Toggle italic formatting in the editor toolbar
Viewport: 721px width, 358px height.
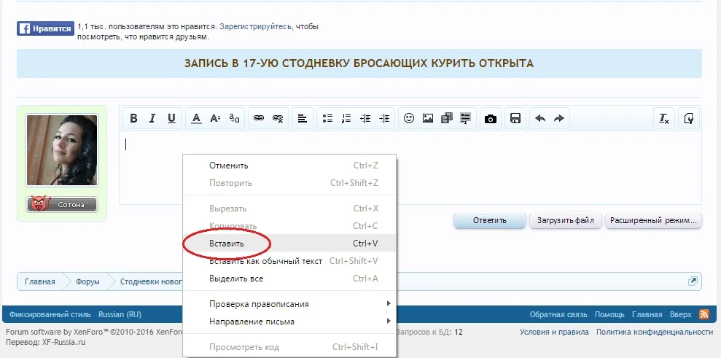[x=152, y=118]
